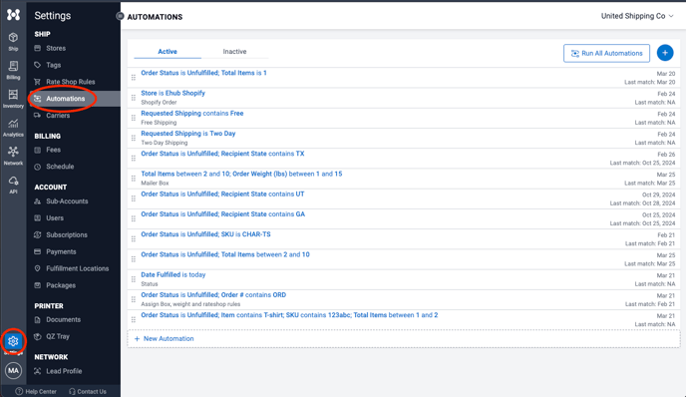The image size is (686, 397).
Task: Open the Ship section in left rail
Action: coord(13,42)
